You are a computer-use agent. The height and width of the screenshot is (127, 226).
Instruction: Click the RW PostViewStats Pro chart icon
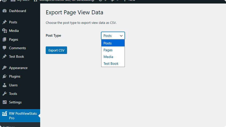point(5,114)
